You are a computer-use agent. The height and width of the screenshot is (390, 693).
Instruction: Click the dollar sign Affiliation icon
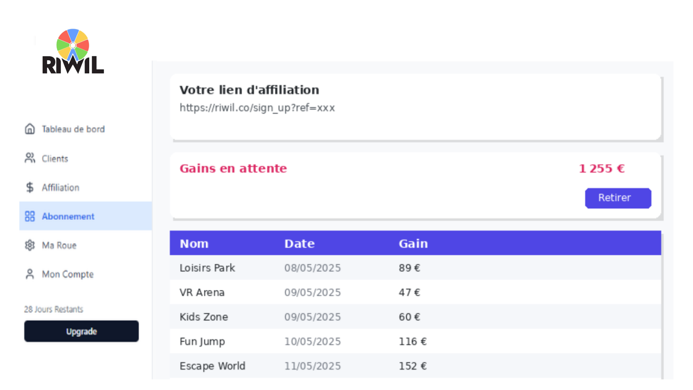(30, 187)
